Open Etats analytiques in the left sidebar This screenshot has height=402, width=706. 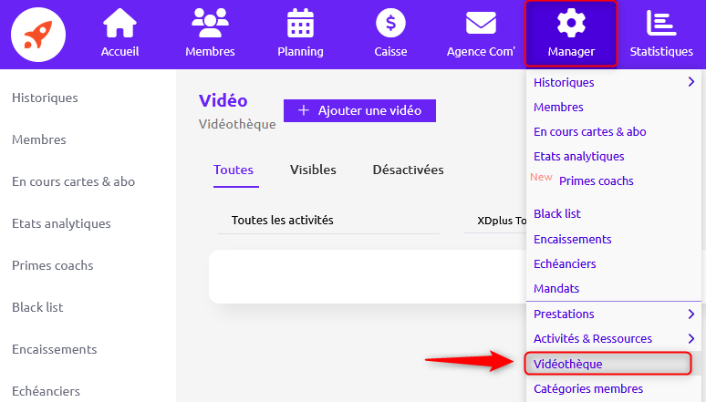[61, 223]
